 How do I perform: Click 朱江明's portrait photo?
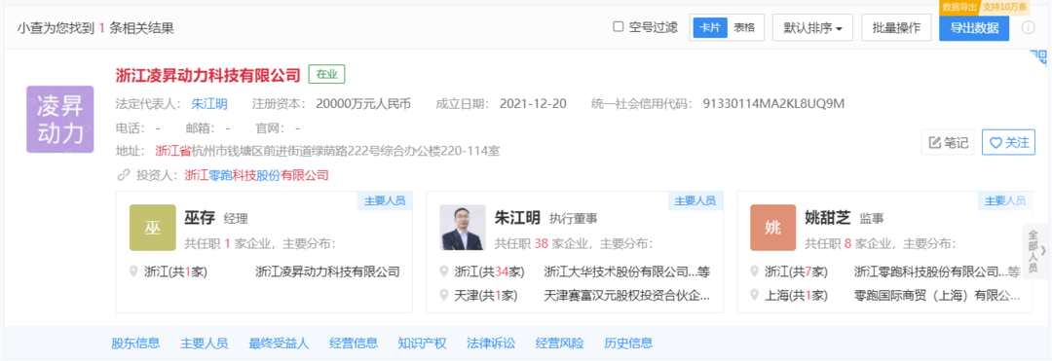(463, 228)
